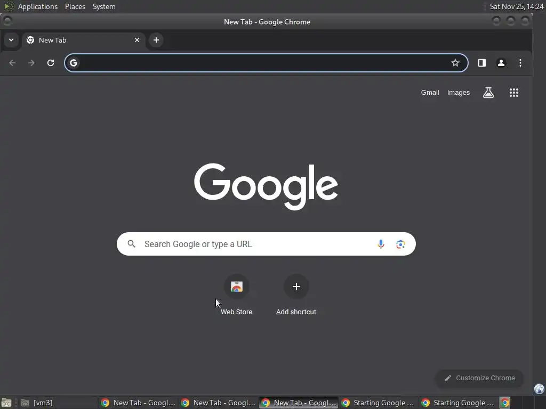Screen dimensions: 546x409
Task: Focus the address bar field
Action: [266, 63]
